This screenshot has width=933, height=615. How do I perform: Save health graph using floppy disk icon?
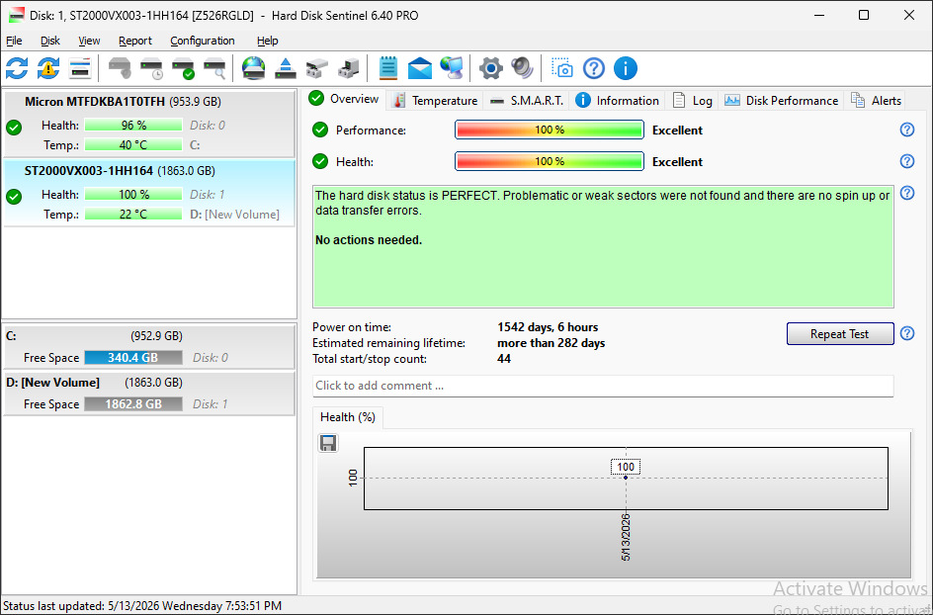click(328, 443)
